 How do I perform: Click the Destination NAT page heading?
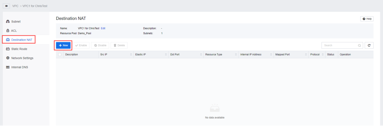(x=71, y=18)
